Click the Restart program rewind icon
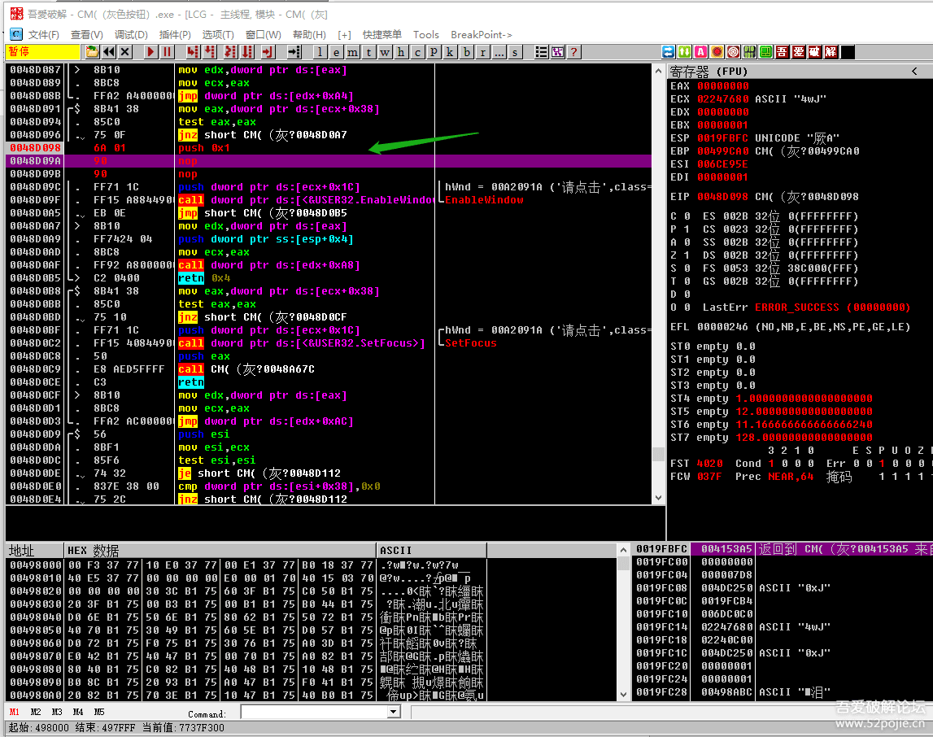Viewport: 933px width, 737px height. click(109, 52)
